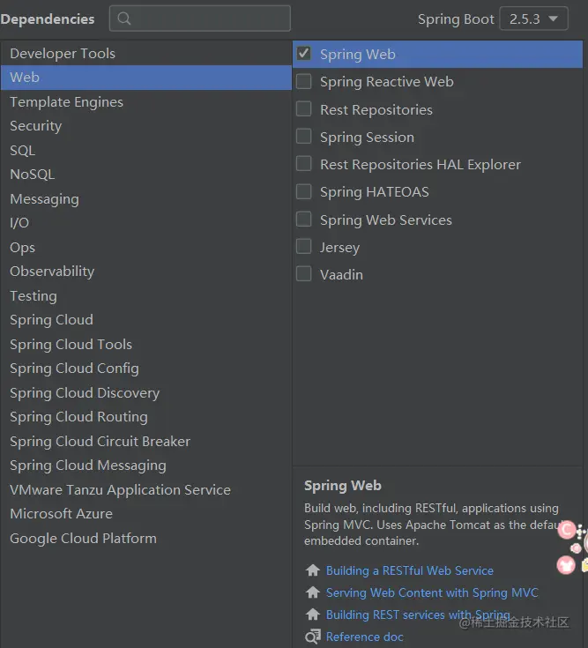This screenshot has height=648, width=588.
Task: Check the Spring Web Services checkbox
Action: coord(304,220)
